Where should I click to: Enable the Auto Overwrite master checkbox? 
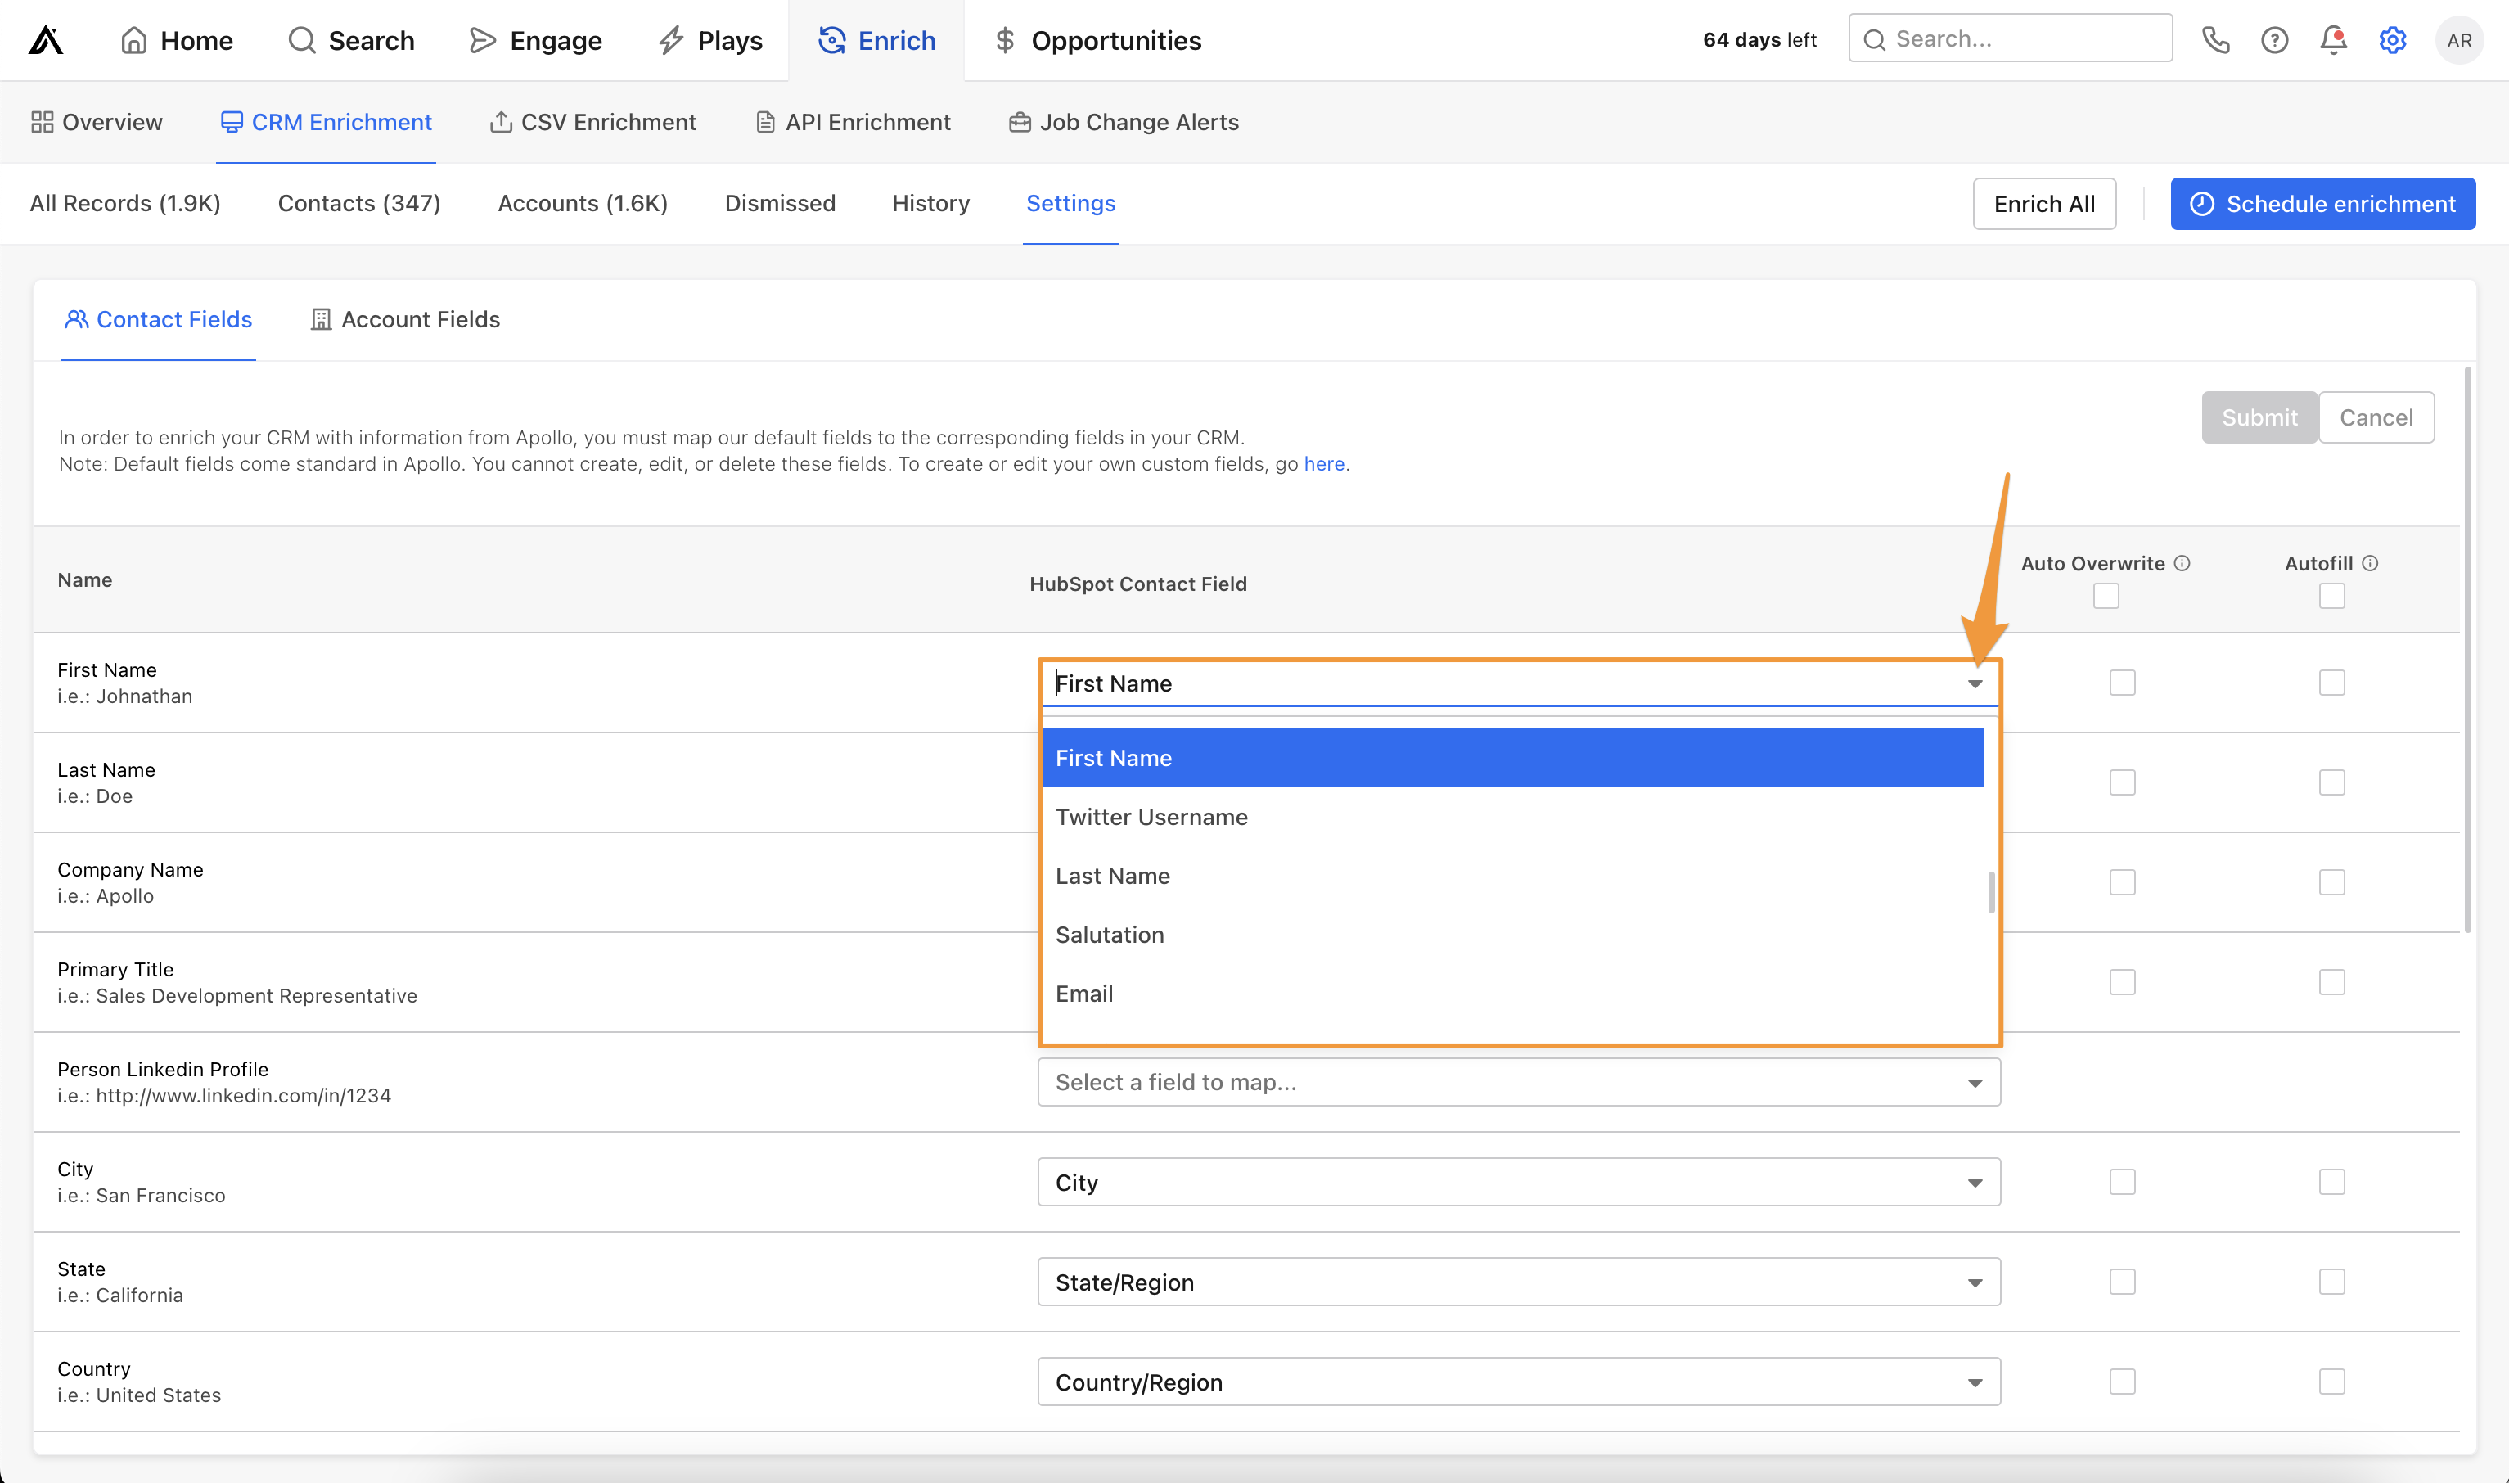(x=2106, y=595)
